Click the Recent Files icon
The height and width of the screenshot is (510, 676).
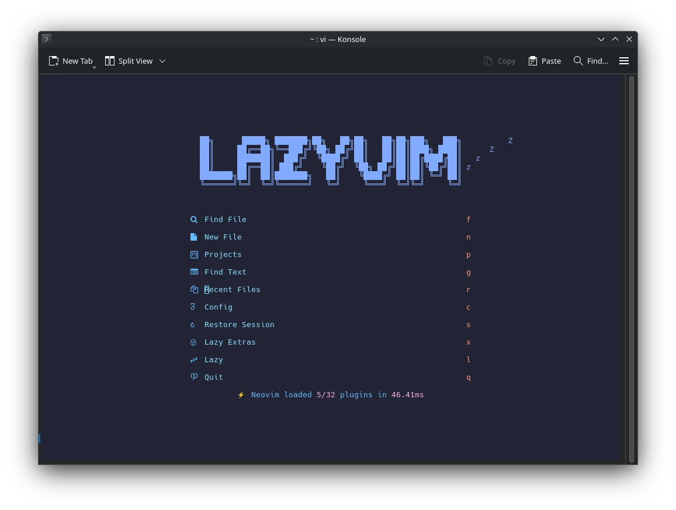[194, 290]
